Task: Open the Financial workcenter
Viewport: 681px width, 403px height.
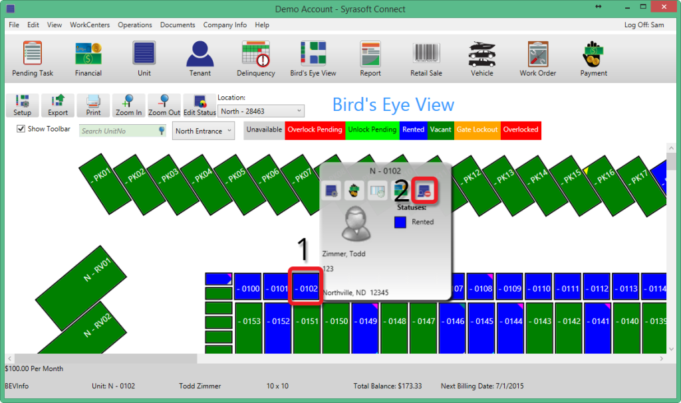Action: (88, 58)
